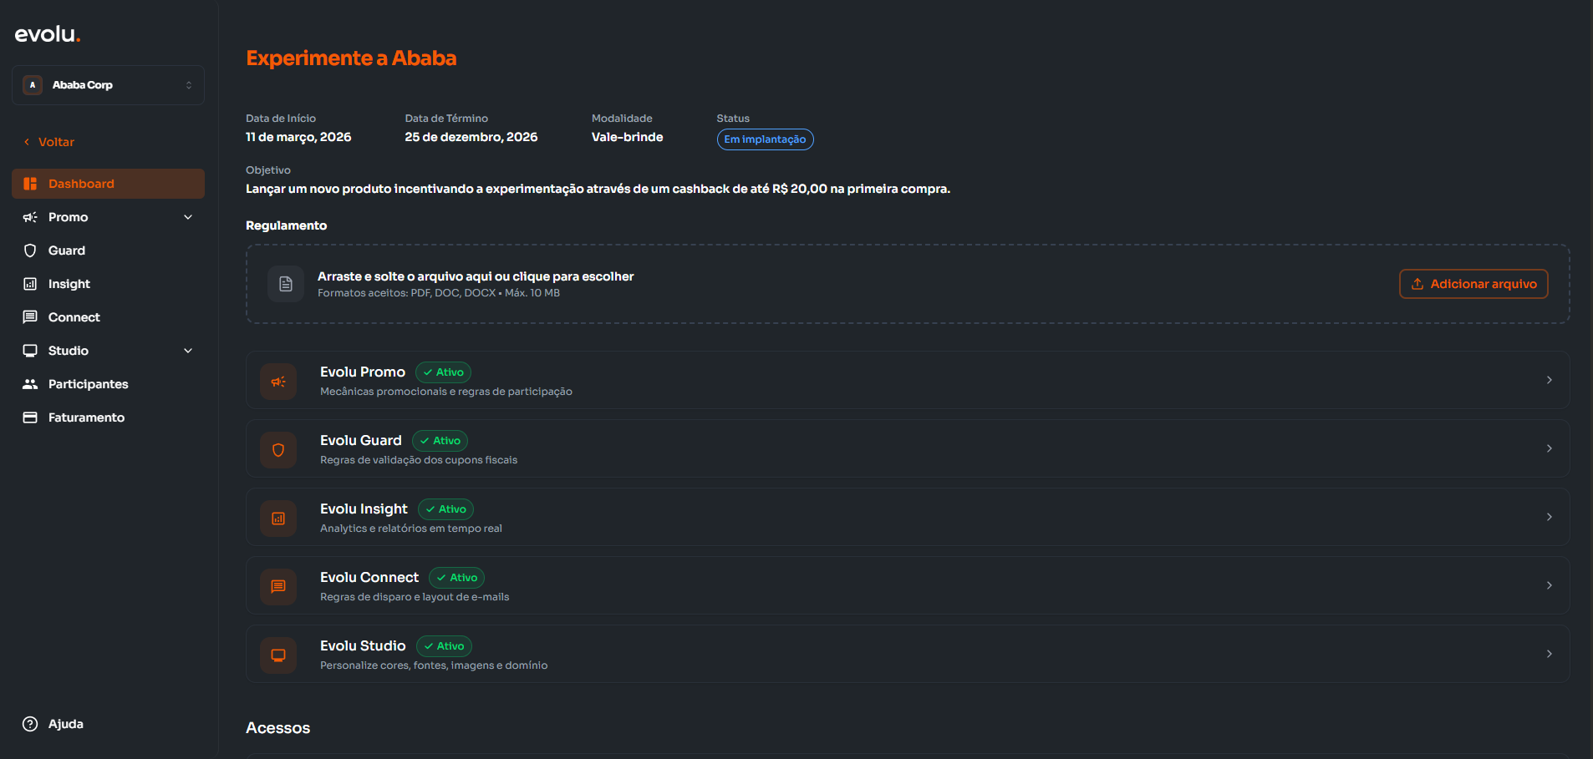
Task: Expand the Promo submenu chevron
Action: [x=188, y=217]
